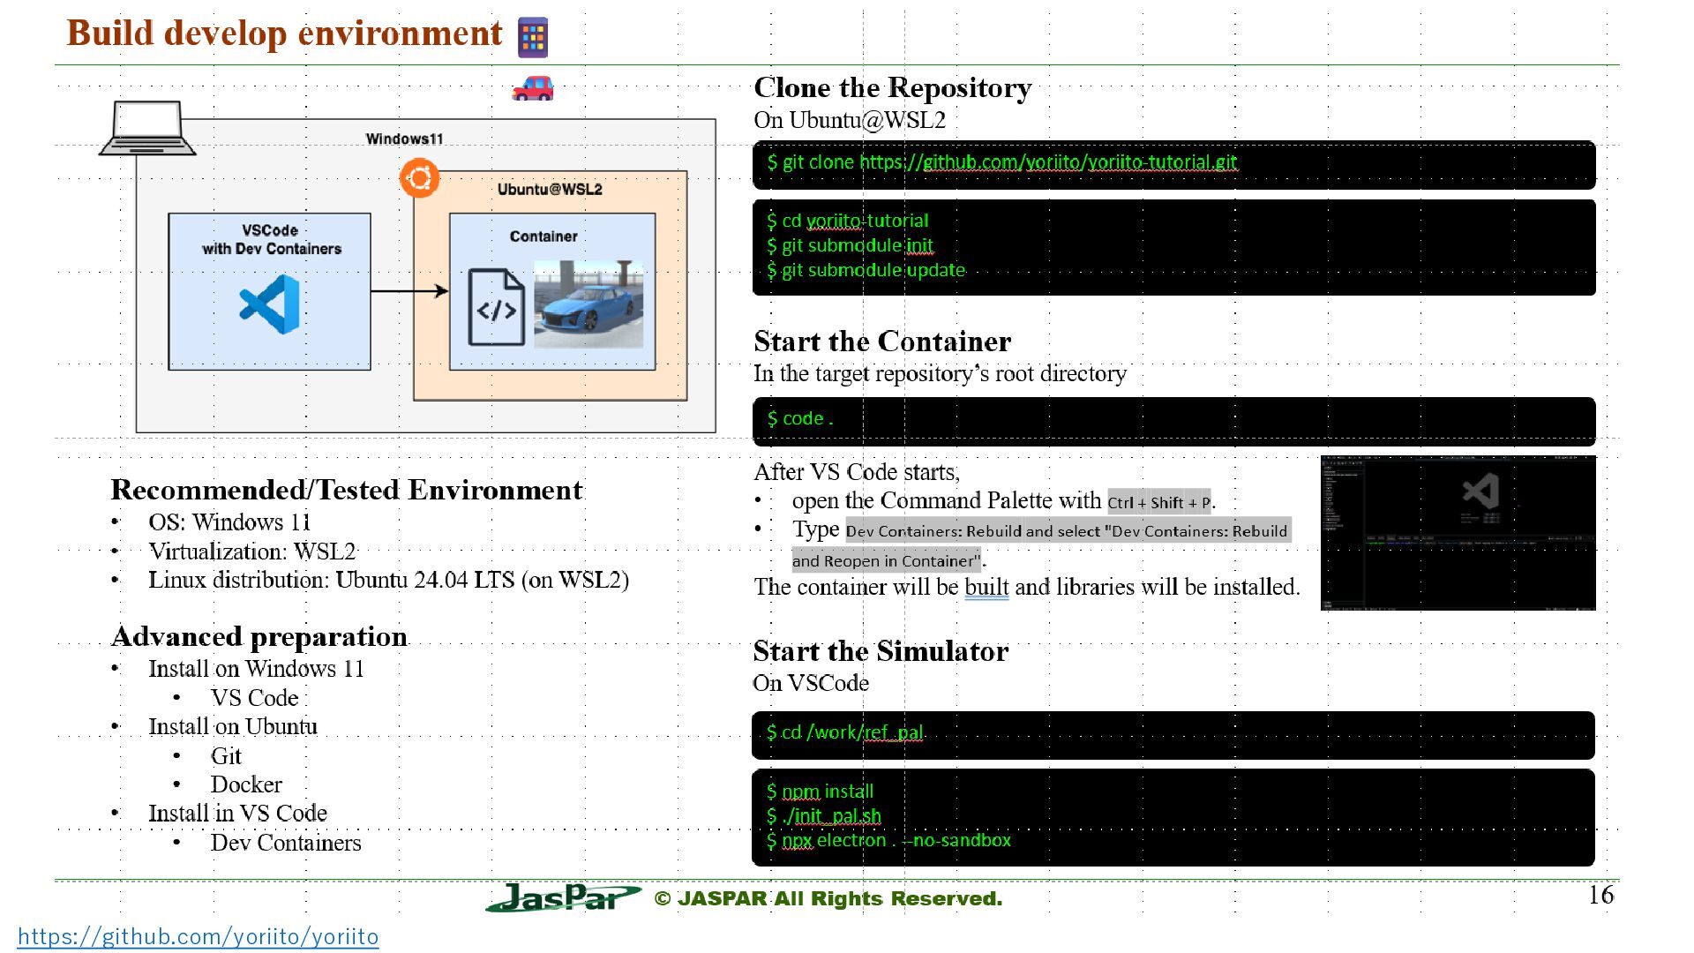Click the 'Build develop environment' title

(x=284, y=34)
